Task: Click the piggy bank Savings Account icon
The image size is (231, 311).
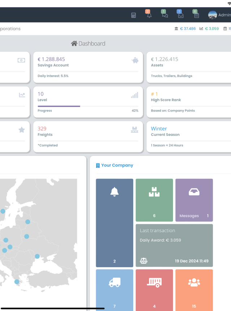Action: pyautogui.click(x=135, y=60)
